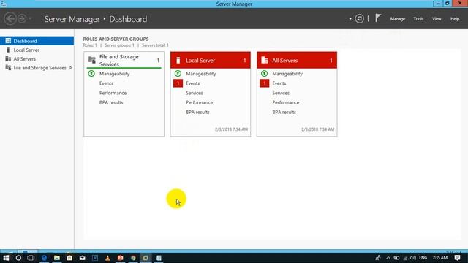Click Manageability status icon in File and Storage tile
Image resolution: width=468 pixels, height=263 pixels.
coord(91,73)
